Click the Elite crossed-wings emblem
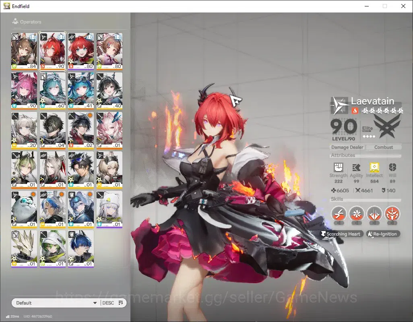Viewport: 413px width, 322px height. pos(387,126)
